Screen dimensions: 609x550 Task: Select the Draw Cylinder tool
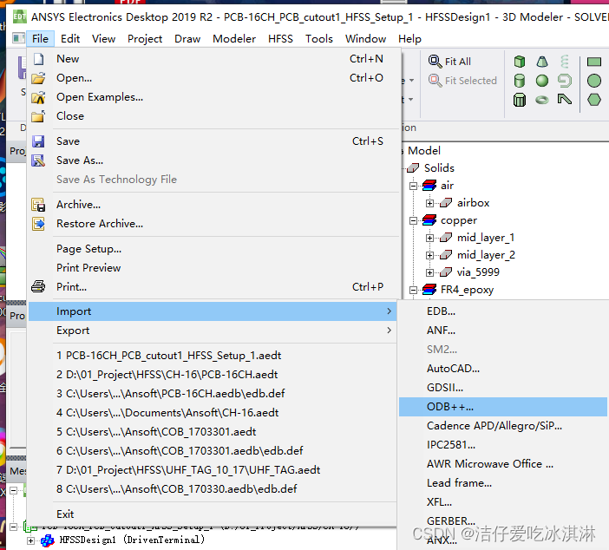tap(520, 81)
